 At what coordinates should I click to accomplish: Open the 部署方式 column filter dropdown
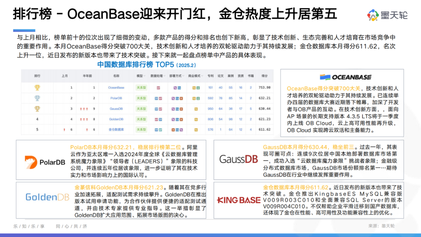pos(183,76)
